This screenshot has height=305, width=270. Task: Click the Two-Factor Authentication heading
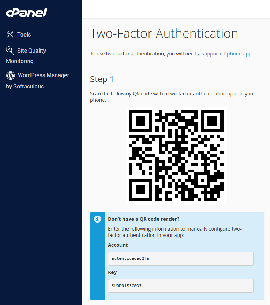pos(164,33)
